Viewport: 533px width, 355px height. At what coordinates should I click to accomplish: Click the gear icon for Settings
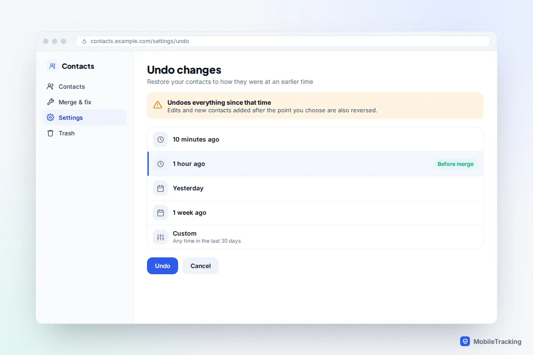50,118
